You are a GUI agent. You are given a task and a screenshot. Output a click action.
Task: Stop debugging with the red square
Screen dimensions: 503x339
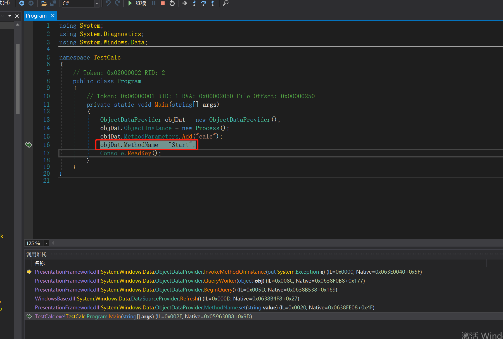coord(163,3)
